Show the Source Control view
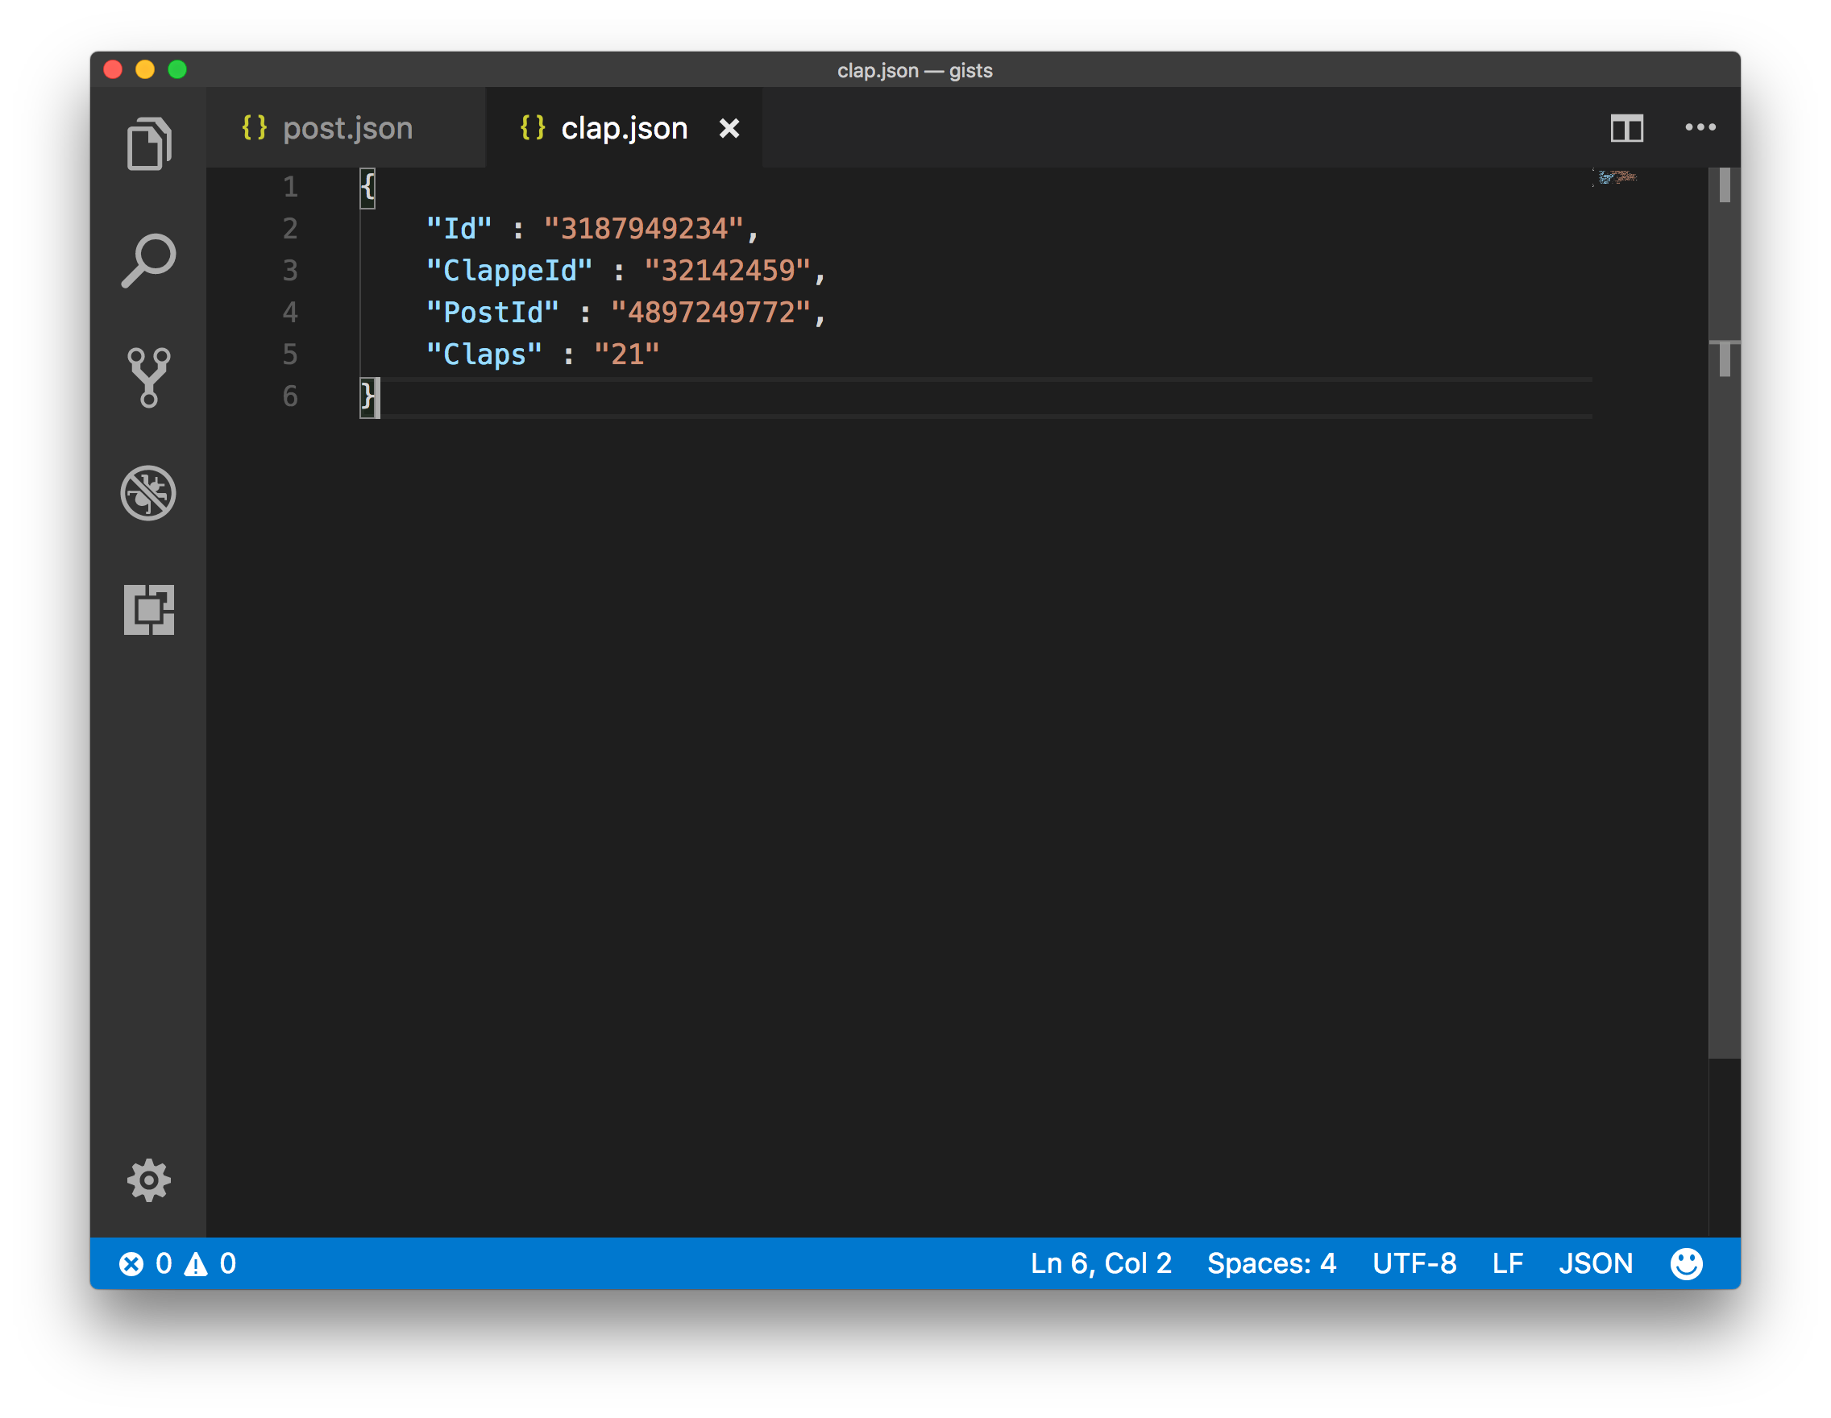1831x1418 pixels. [148, 377]
